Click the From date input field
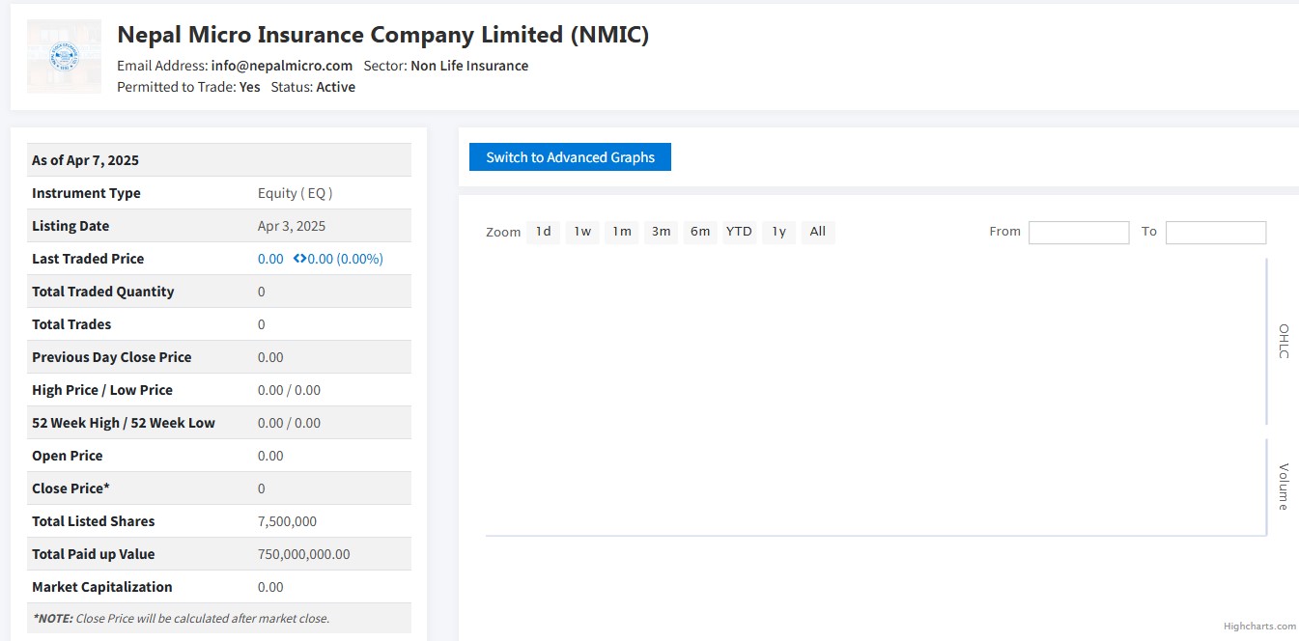The image size is (1299, 641). (x=1079, y=232)
